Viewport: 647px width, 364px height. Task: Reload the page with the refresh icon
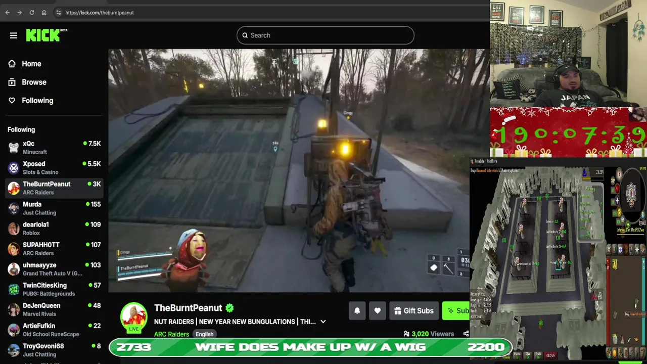[x=32, y=13]
